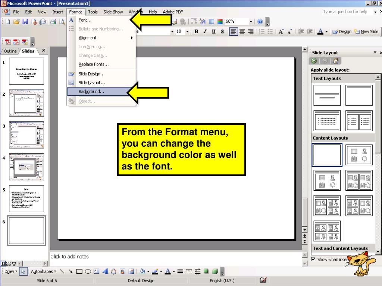The width and height of the screenshot is (382, 286).
Task: Expand the Alignment submenu
Action: pyautogui.click(x=101, y=38)
